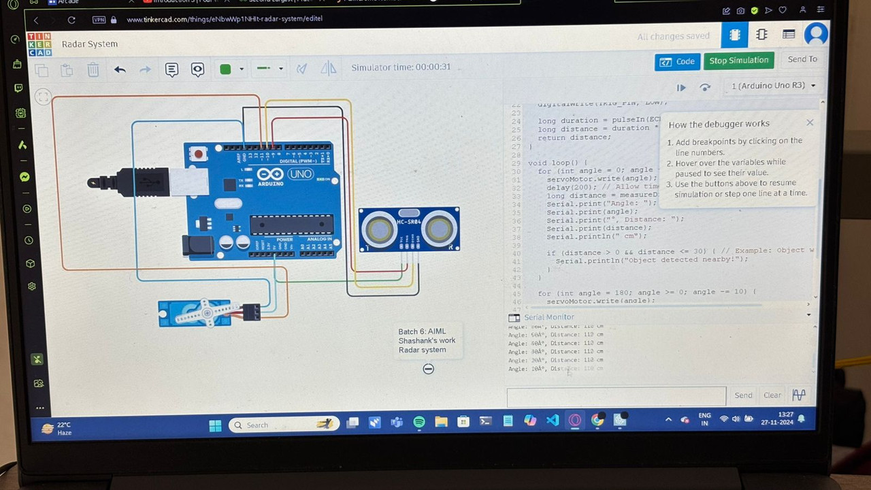Click the Opera snapshot camera icon
Screen dimensions: 871x490
point(740,11)
